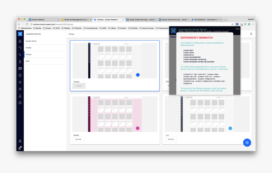The image size is (272, 173).
Task: Open the Books bookmark folder
Action: coord(37,28)
